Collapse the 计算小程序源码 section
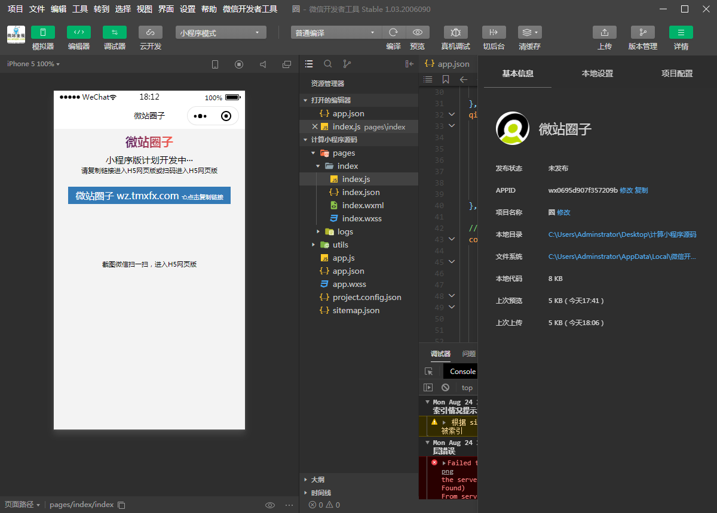 tap(358, 140)
